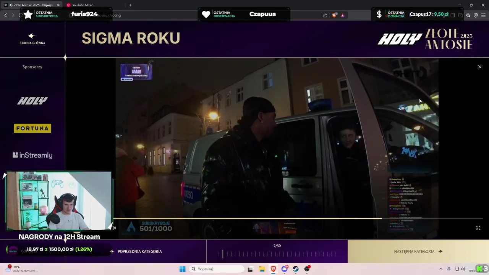Click the category progress timeline ticks
This screenshot has height=275, width=489.
pyautogui.click(x=277, y=254)
